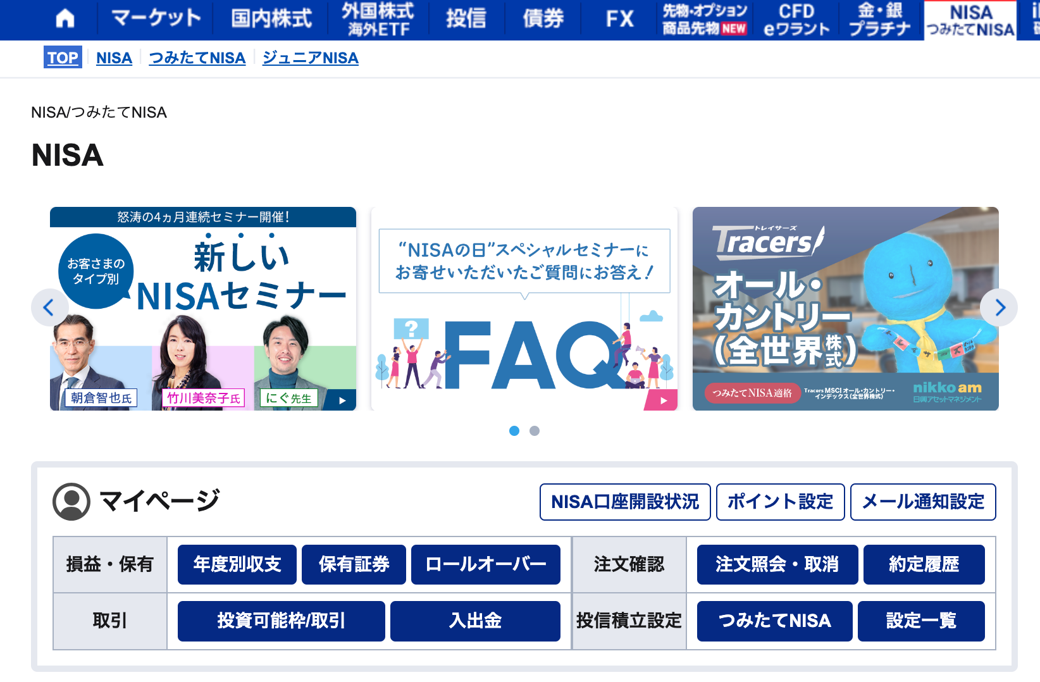Viewport: 1040px width, 682px height.
Task: Select the second carousel page dot
Action: point(535,431)
